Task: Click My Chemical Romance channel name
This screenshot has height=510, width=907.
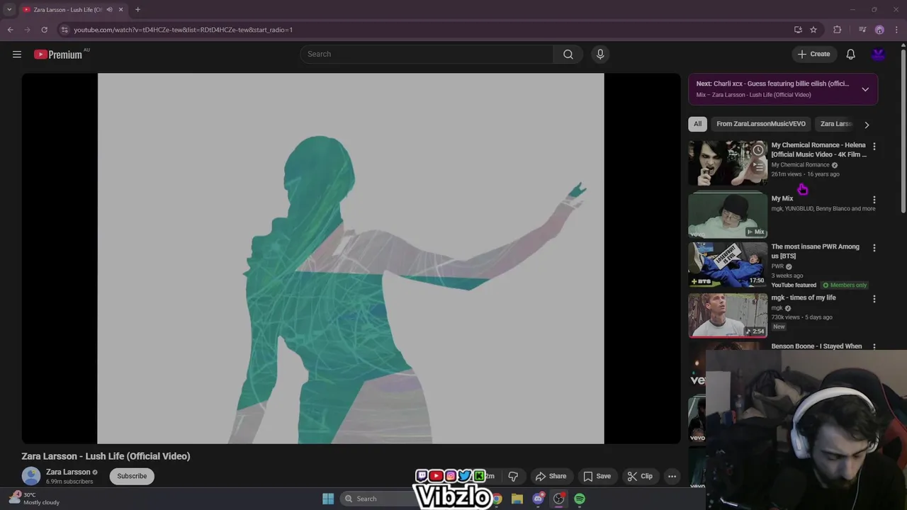Action: 800,165
